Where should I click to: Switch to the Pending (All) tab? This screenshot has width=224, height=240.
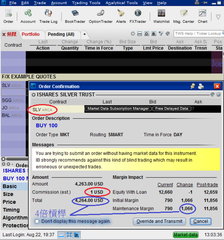pyautogui.click(x=61, y=34)
